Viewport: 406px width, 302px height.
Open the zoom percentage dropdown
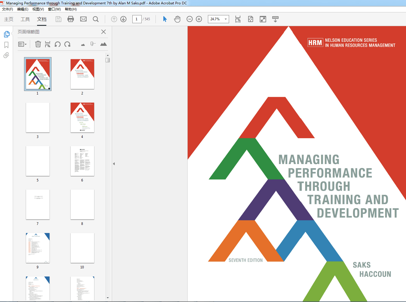pos(226,19)
